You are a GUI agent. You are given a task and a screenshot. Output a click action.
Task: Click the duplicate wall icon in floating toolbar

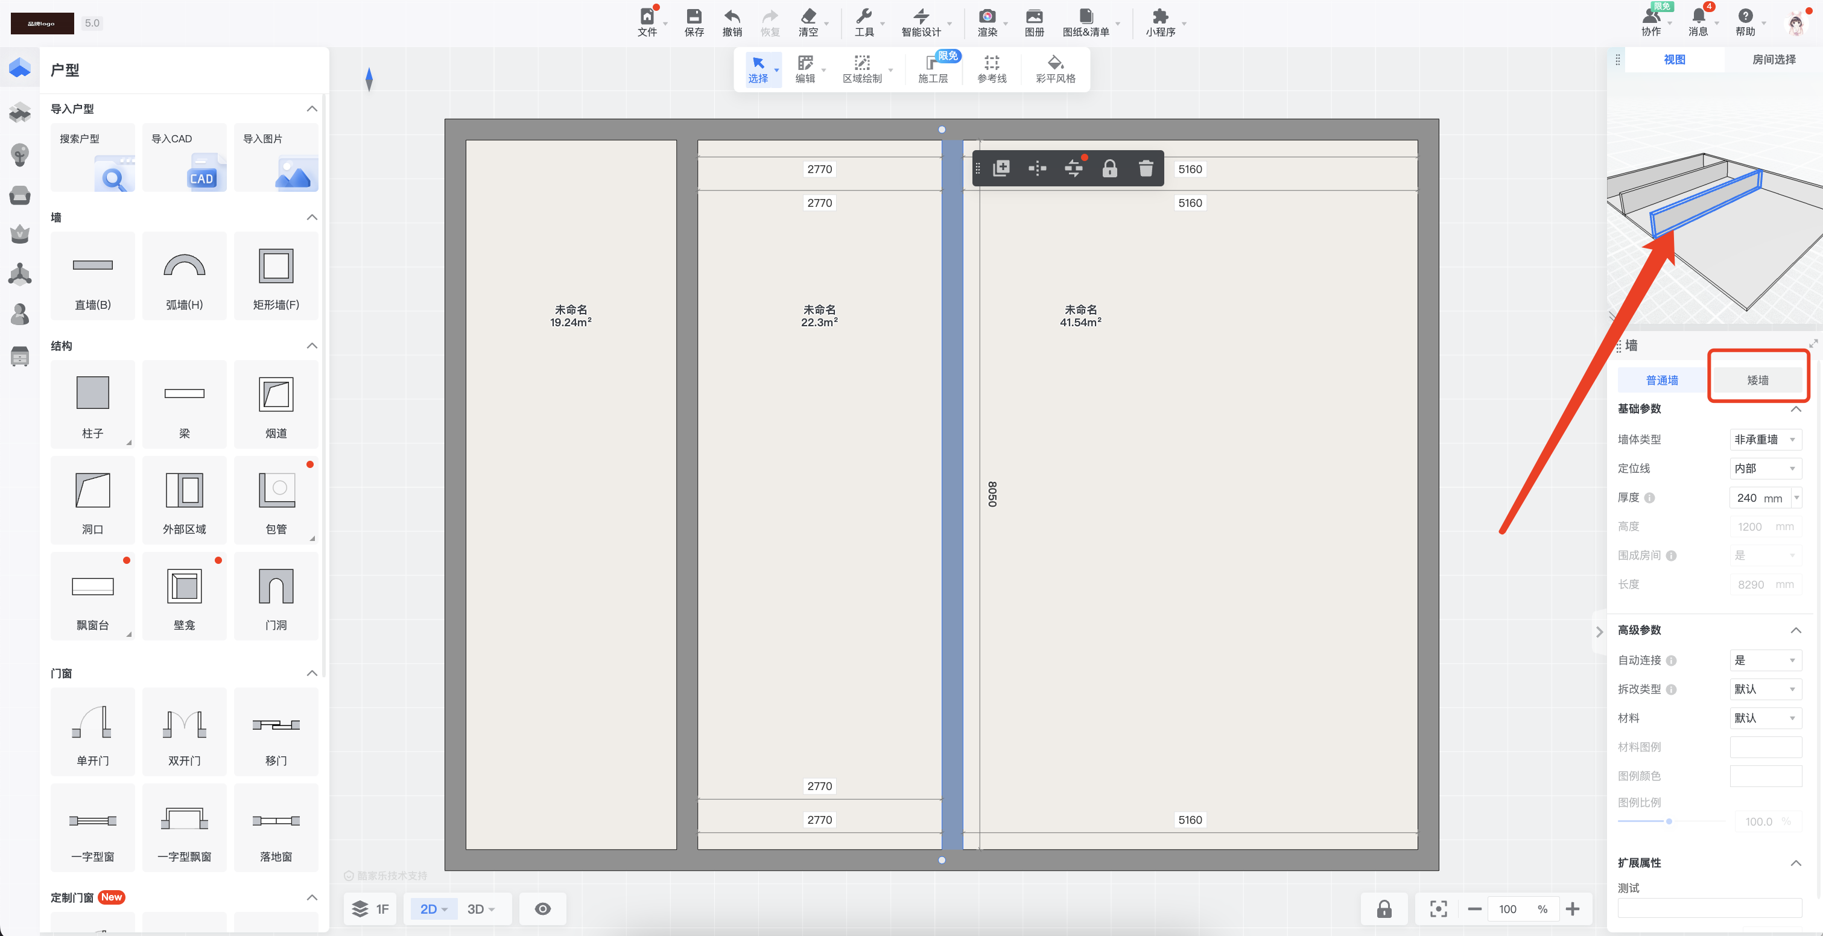(x=1001, y=168)
